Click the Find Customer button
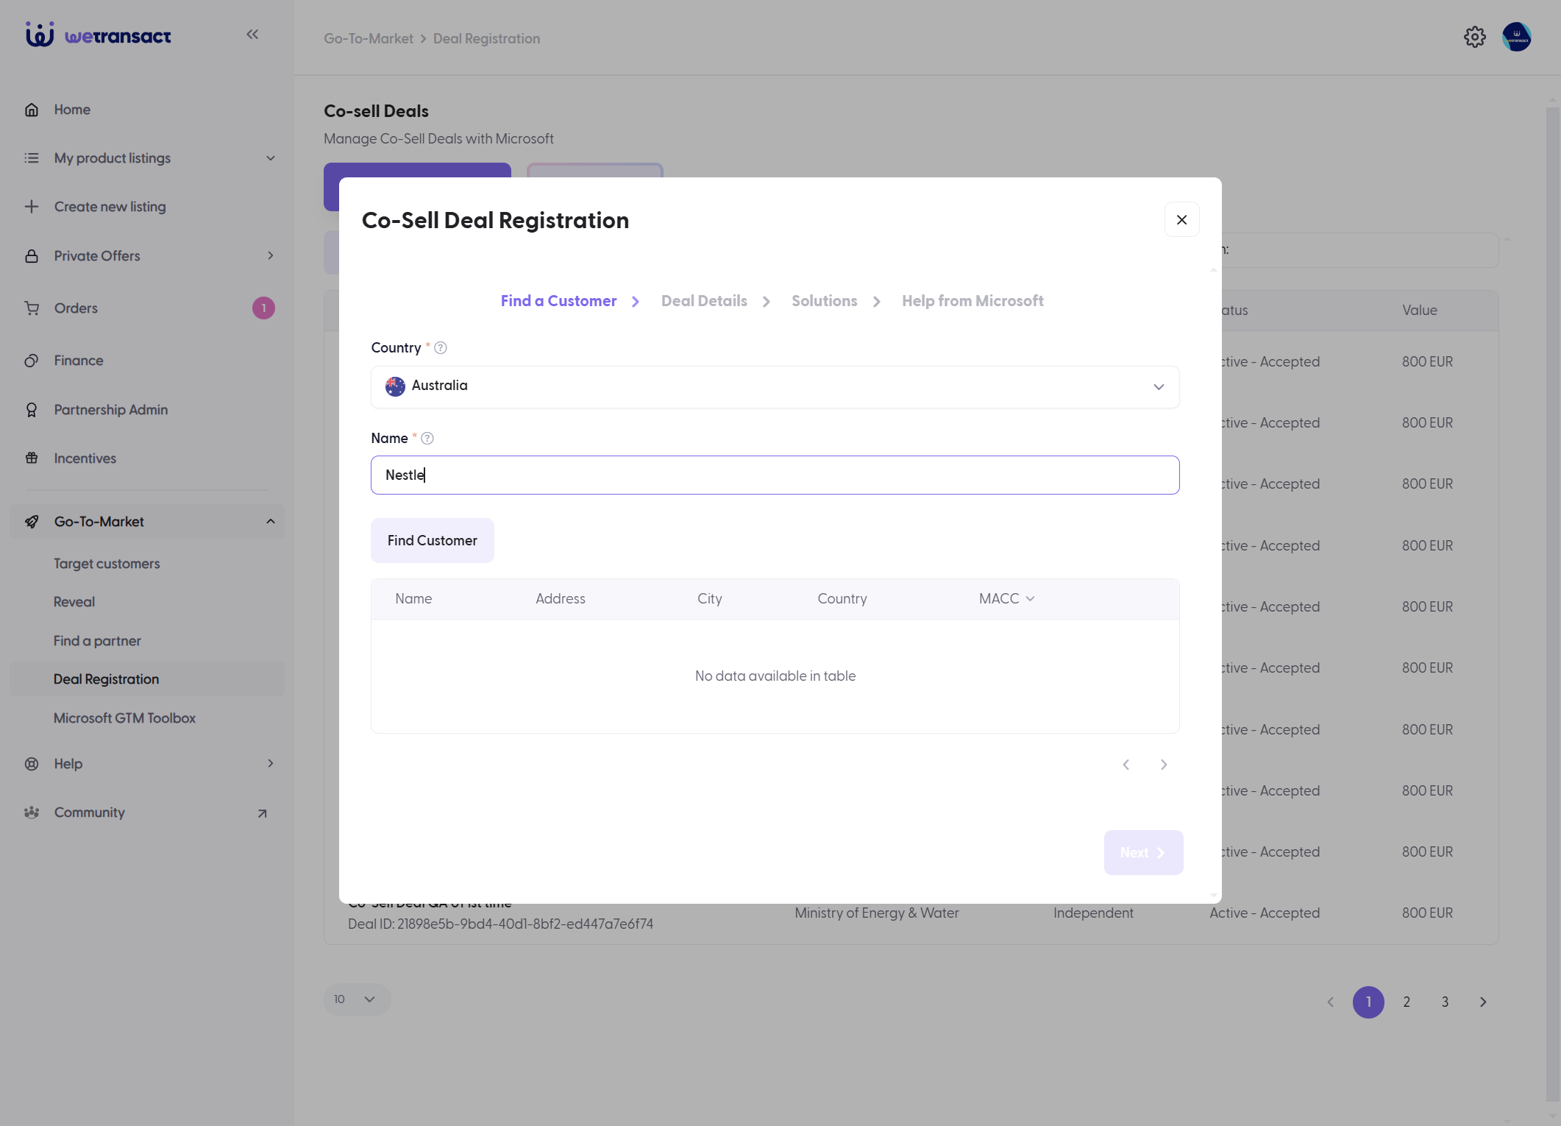The width and height of the screenshot is (1561, 1126). click(433, 541)
